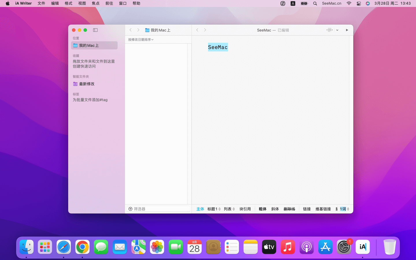416x260 pixels.
Task: Open the 按修改日期排序 sort dropdown
Action: click(141, 40)
